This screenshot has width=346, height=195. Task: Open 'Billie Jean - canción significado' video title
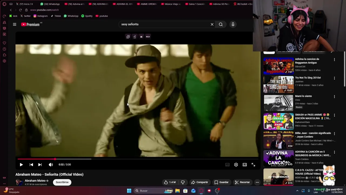point(313,135)
